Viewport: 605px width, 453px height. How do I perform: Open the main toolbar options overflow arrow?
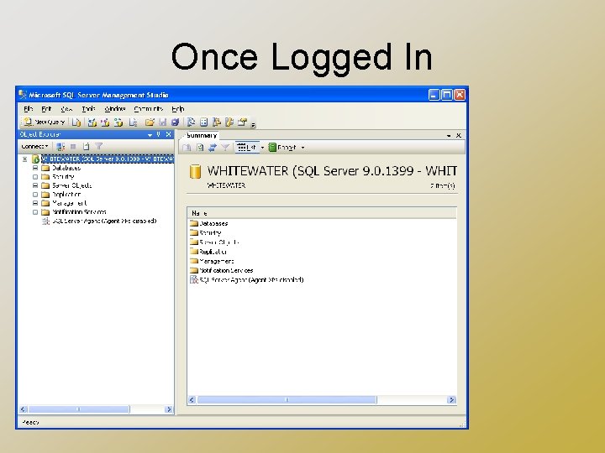coord(254,124)
